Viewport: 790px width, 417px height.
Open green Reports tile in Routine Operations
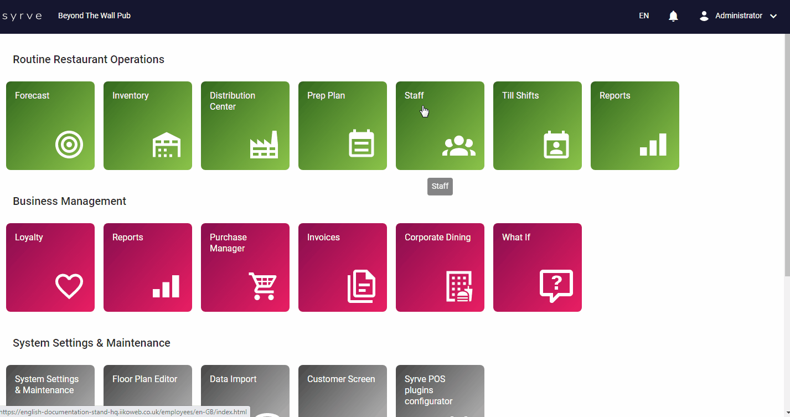pyautogui.click(x=634, y=126)
